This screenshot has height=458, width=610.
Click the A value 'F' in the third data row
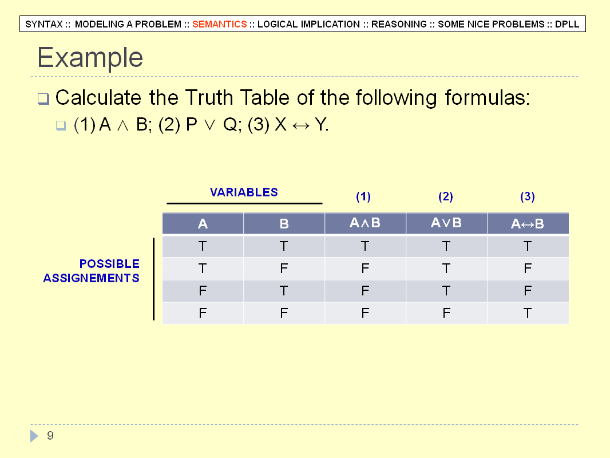(203, 291)
